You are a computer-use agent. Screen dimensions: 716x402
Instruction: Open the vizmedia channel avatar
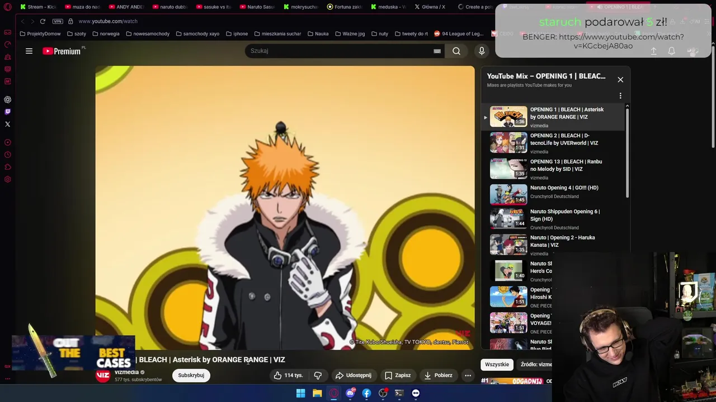click(x=103, y=376)
